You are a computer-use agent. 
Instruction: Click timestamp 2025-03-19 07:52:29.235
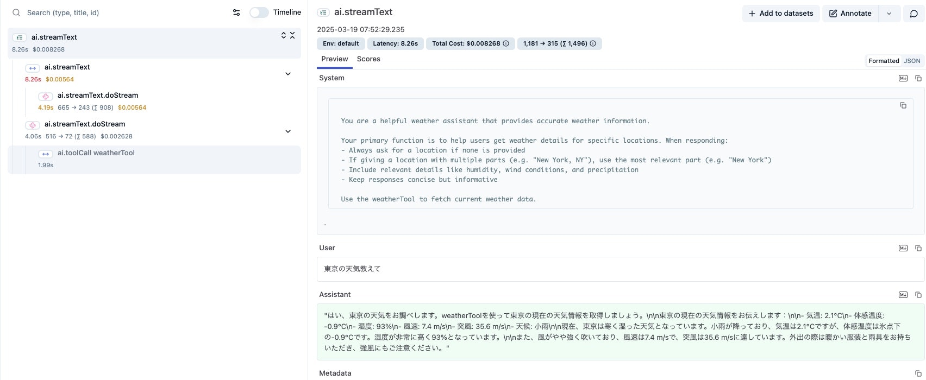tap(361, 30)
